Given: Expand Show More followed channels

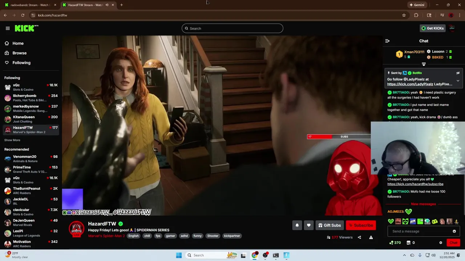Looking at the screenshot, I should 12,140.
